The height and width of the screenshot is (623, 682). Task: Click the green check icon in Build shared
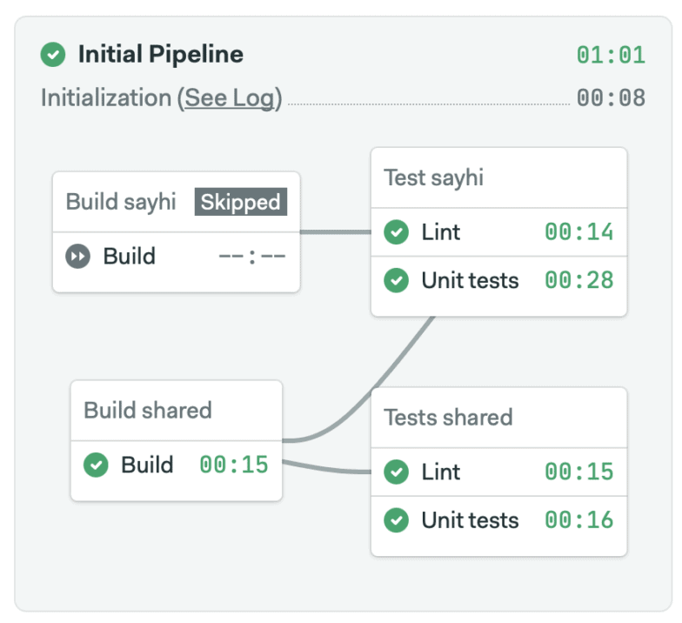(x=96, y=466)
